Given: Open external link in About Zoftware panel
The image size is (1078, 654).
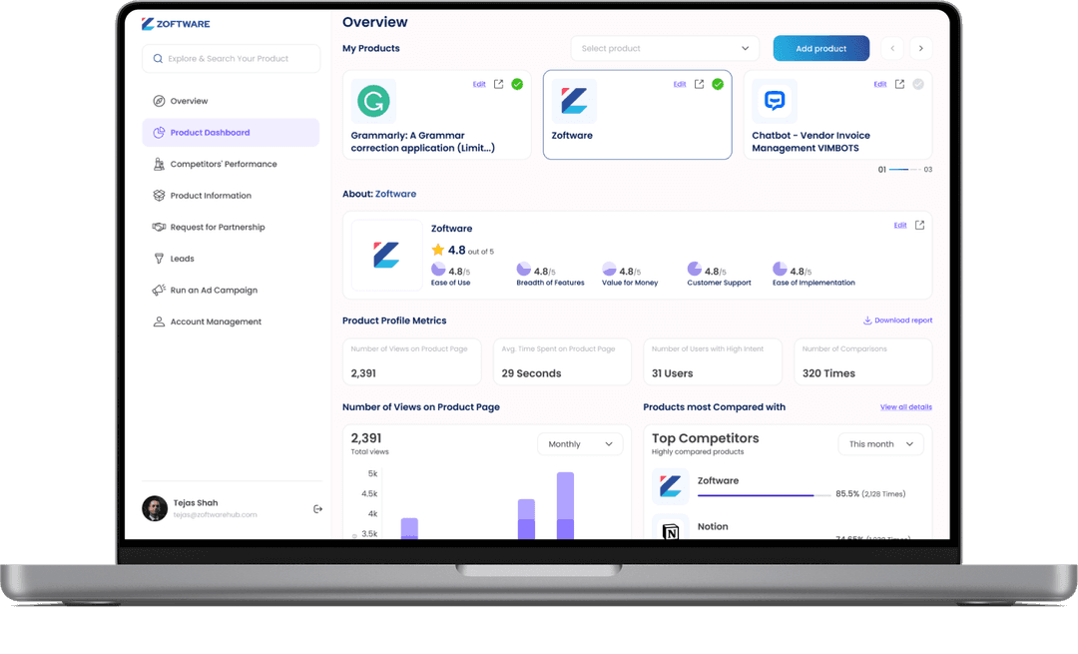Looking at the screenshot, I should [920, 225].
